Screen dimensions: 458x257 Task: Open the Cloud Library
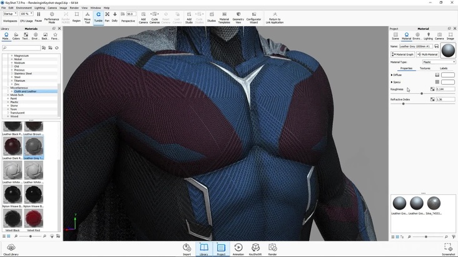click(x=11, y=250)
